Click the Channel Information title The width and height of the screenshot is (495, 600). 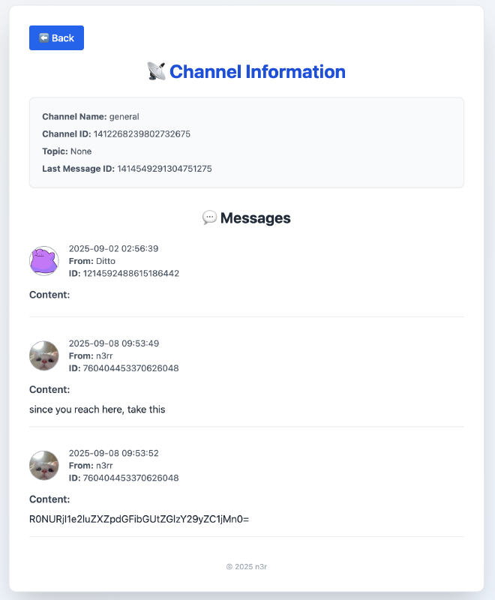coord(257,72)
